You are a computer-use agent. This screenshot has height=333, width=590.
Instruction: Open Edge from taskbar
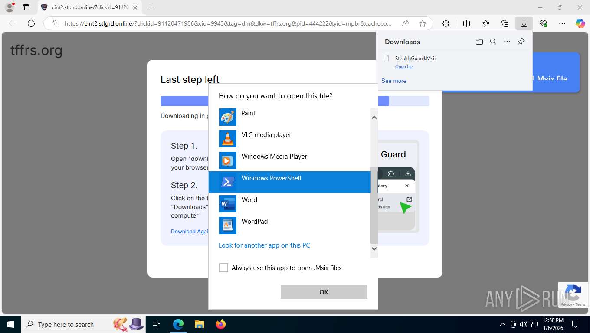[178, 324]
